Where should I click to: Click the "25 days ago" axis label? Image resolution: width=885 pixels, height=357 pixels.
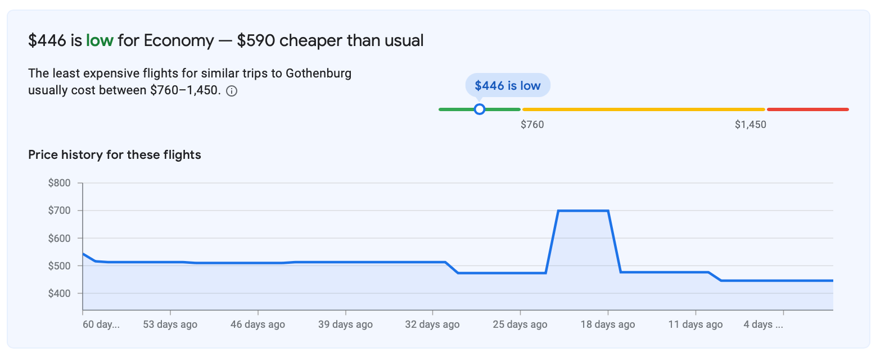tap(520, 324)
